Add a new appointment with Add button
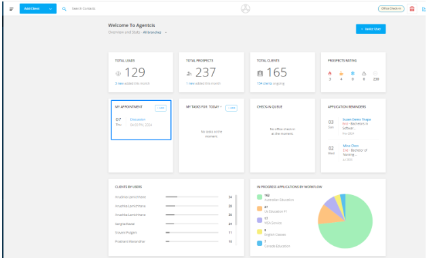This screenshot has width=429, height=258. [161, 108]
